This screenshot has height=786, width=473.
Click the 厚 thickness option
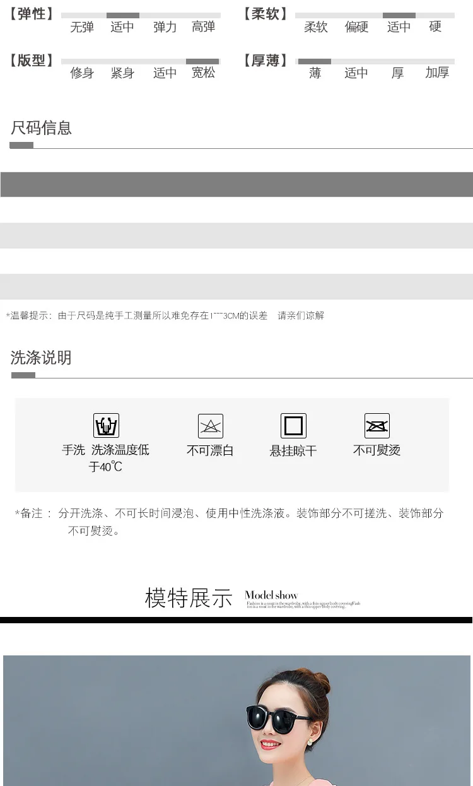(x=397, y=73)
